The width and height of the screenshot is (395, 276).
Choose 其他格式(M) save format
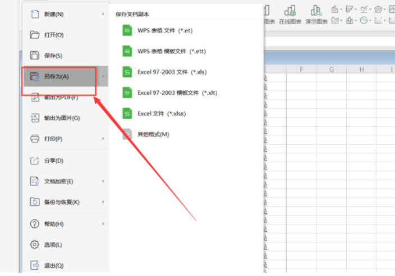point(146,134)
